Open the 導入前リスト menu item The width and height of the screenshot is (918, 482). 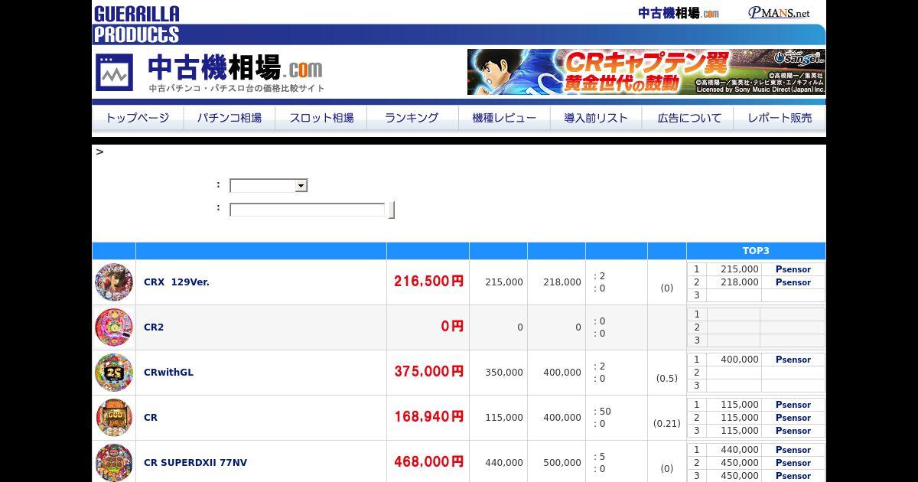tap(596, 118)
